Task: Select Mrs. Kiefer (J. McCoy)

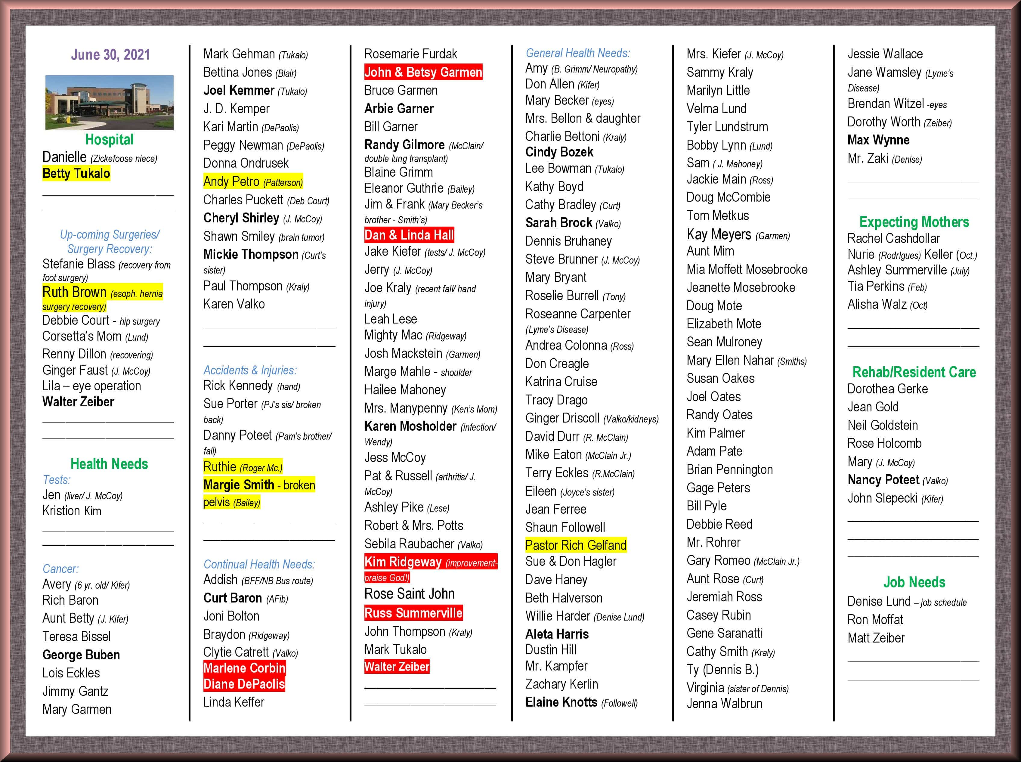Action: (735, 54)
